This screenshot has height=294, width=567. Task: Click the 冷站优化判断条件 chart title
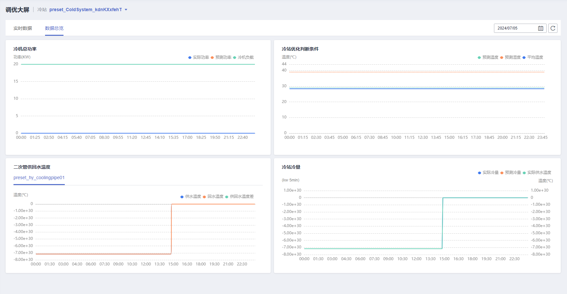tap(300, 49)
